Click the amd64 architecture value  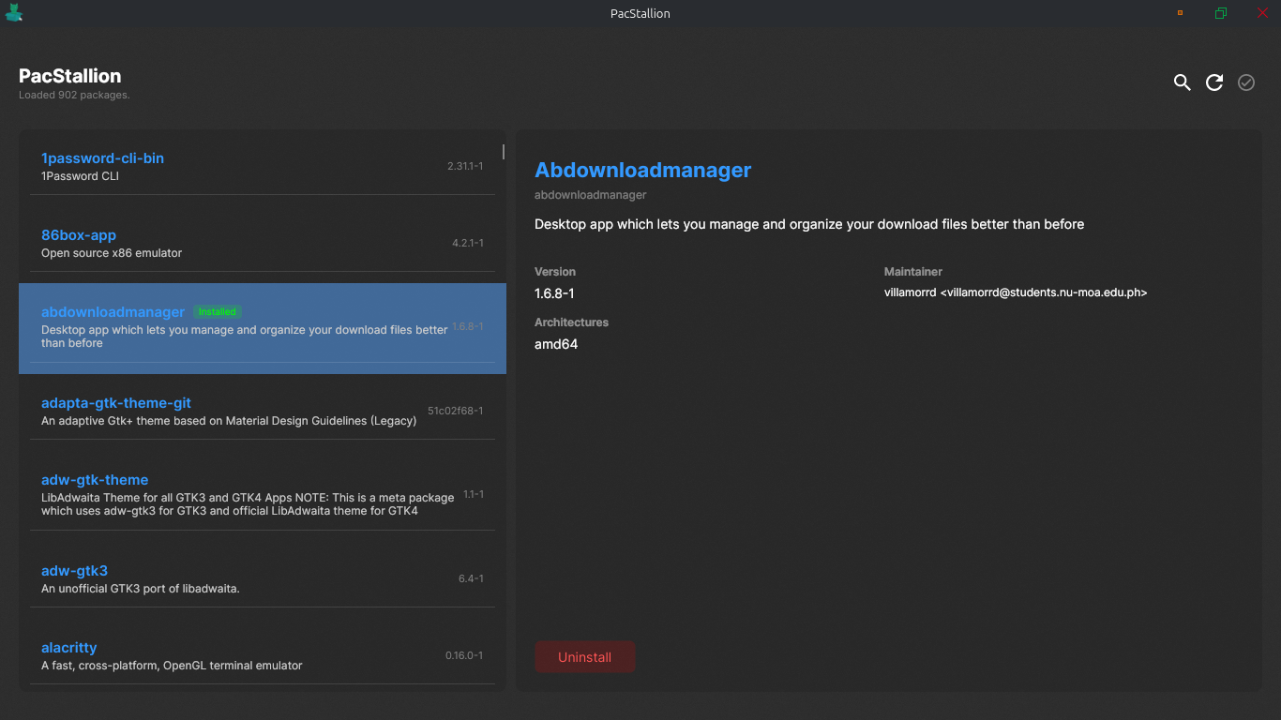click(556, 344)
